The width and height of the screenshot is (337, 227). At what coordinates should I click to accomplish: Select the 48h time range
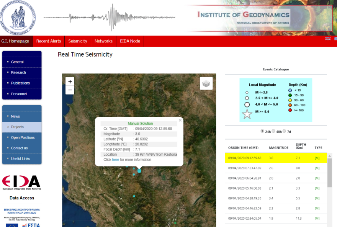273,131
